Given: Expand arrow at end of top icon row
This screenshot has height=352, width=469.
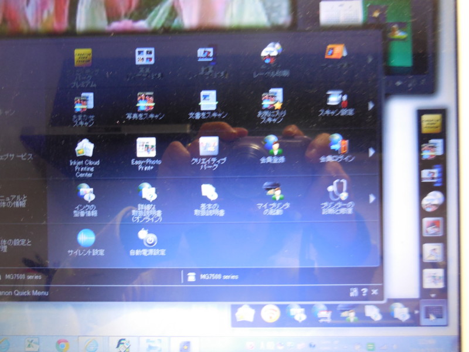Looking at the screenshot, I should [x=371, y=59].
